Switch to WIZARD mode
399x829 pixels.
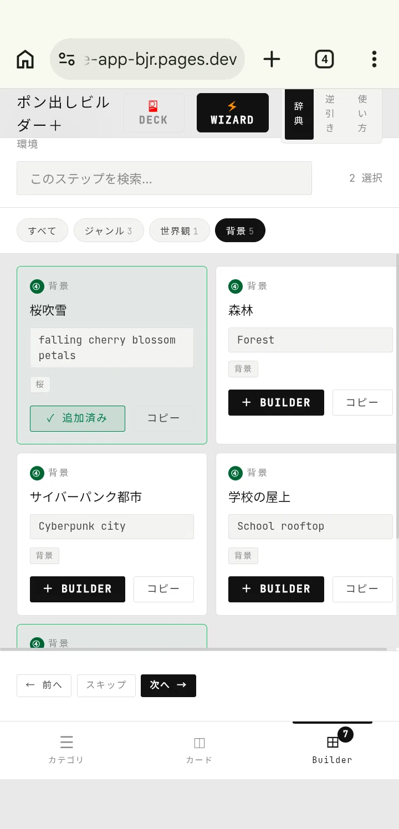pos(233,113)
